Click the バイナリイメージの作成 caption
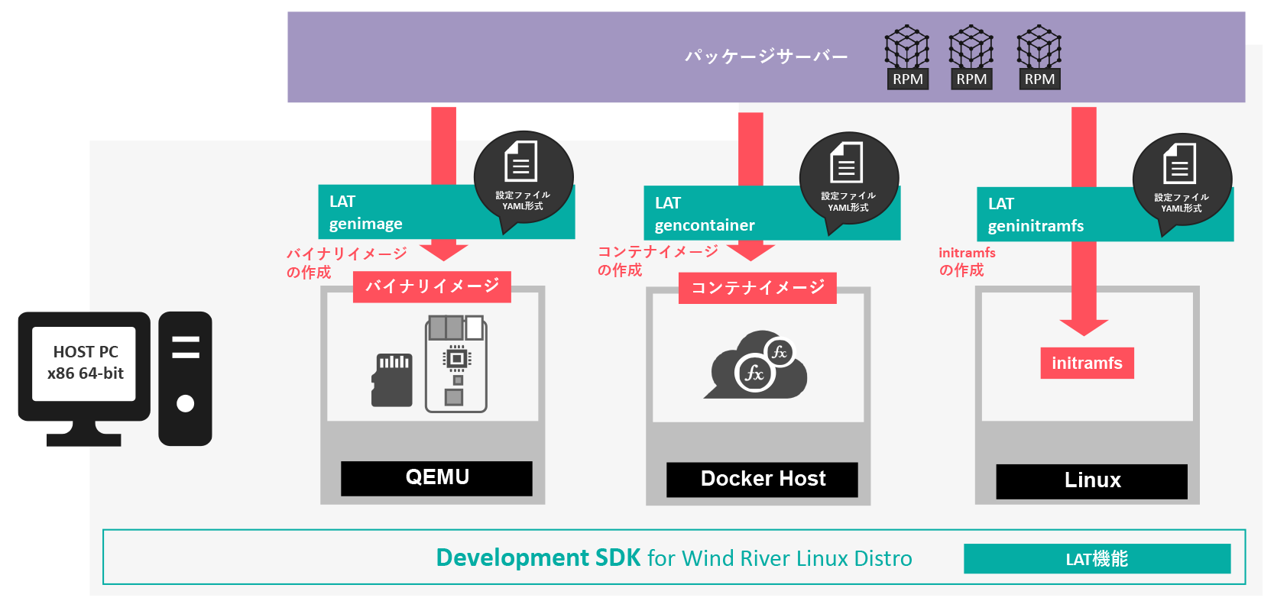 [x=346, y=263]
